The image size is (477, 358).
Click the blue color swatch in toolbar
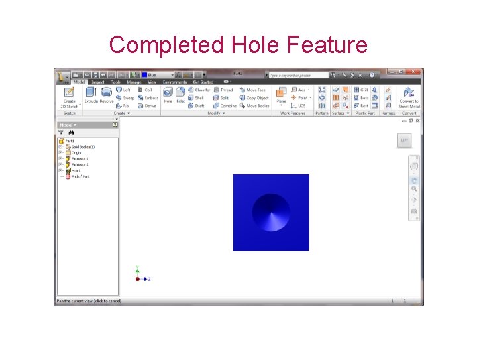point(145,75)
